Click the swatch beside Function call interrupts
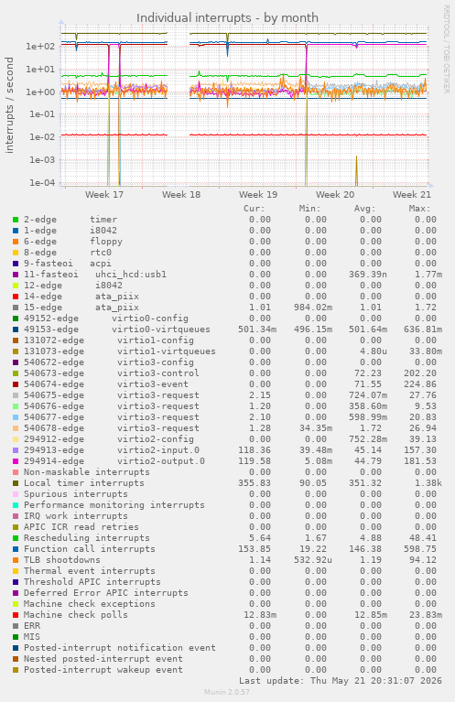Viewport: 455px width, 702px height. pyautogui.click(x=16, y=549)
